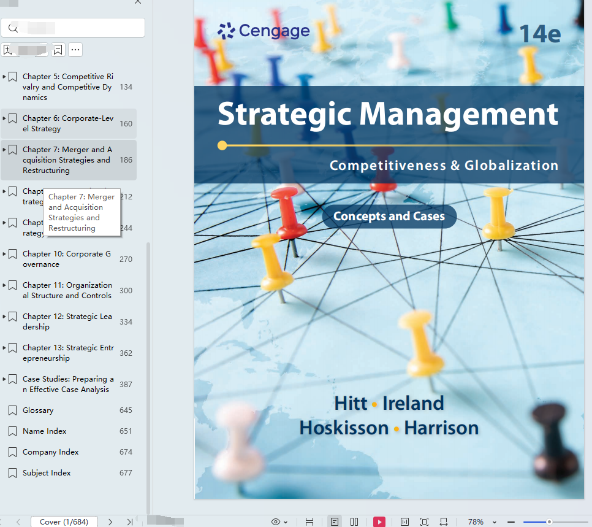592x527 pixels.
Task: Switch to single-page view
Action: tap(335, 521)
